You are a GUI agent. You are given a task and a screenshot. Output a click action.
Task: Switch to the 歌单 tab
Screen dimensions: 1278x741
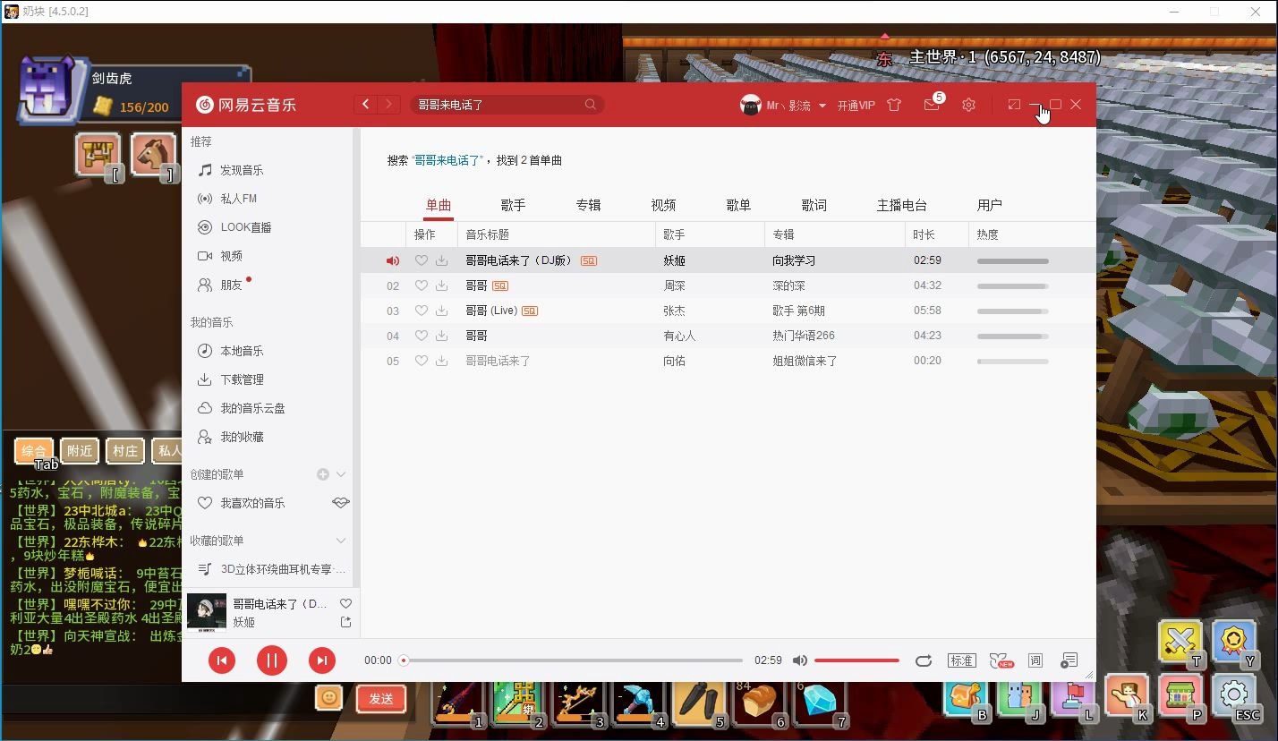tap(738, 205)
